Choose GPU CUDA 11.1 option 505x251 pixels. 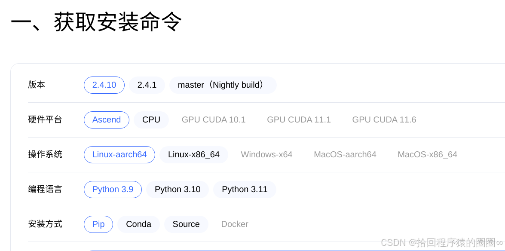(x=299, y=120)
